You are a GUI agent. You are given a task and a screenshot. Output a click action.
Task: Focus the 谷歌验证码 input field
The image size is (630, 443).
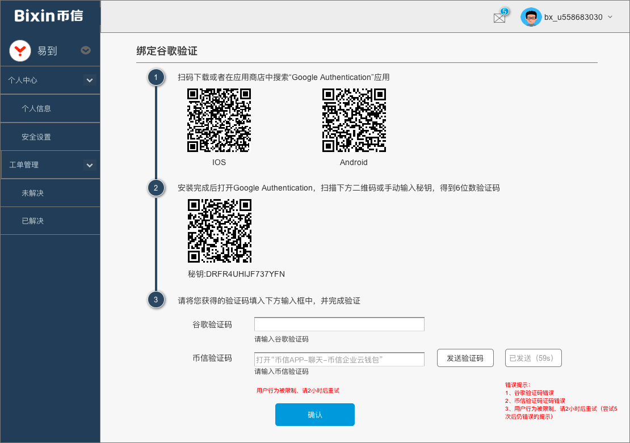339,324
